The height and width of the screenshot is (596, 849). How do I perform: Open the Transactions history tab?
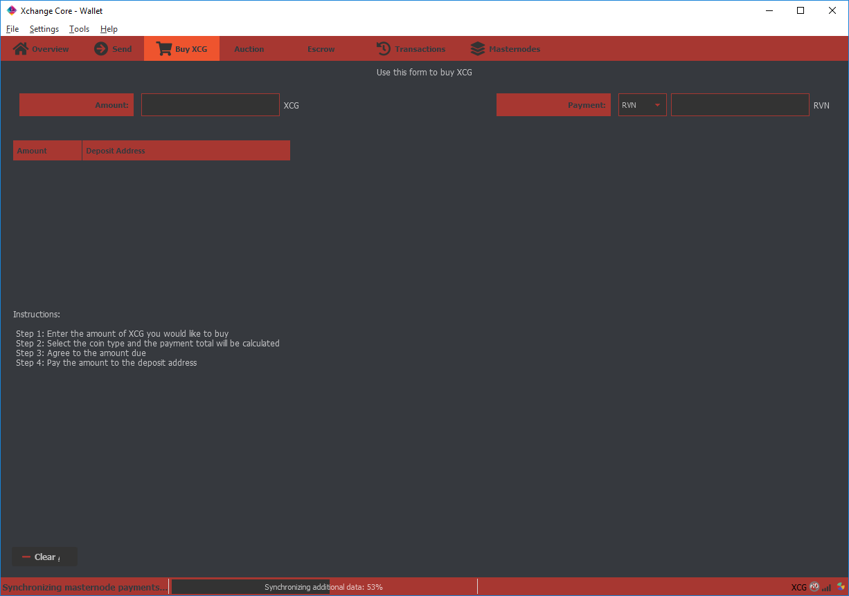click(411, 49)
